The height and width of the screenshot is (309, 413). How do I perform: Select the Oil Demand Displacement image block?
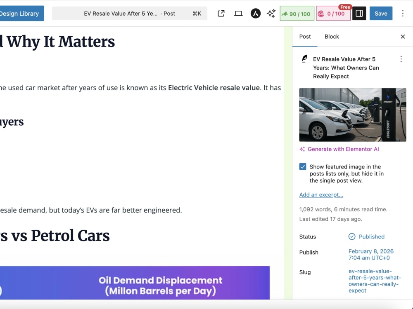coord(135,283)
